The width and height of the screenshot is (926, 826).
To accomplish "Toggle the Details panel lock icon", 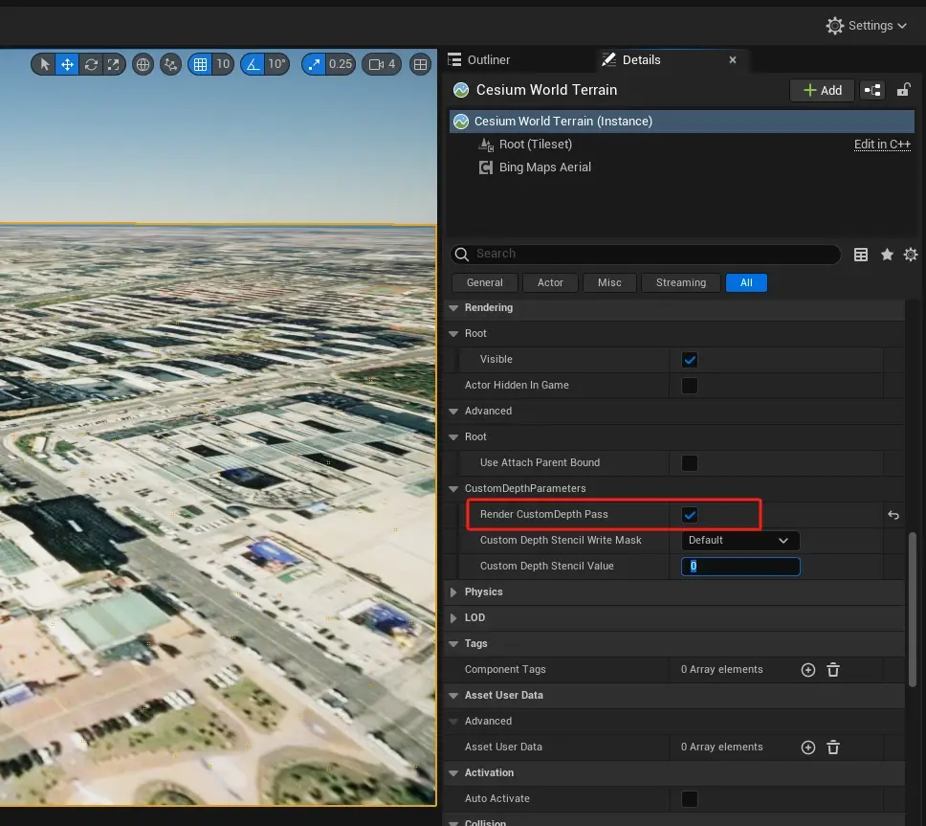I will point(904,90).
